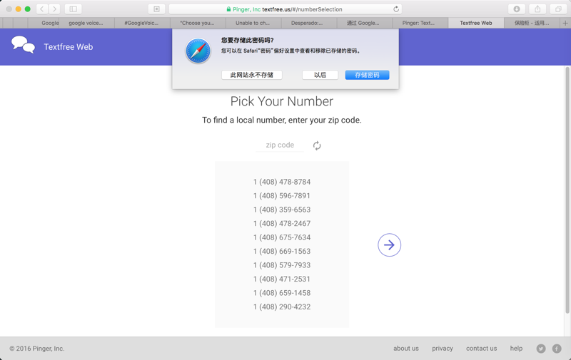Open the help footer link

516,349
